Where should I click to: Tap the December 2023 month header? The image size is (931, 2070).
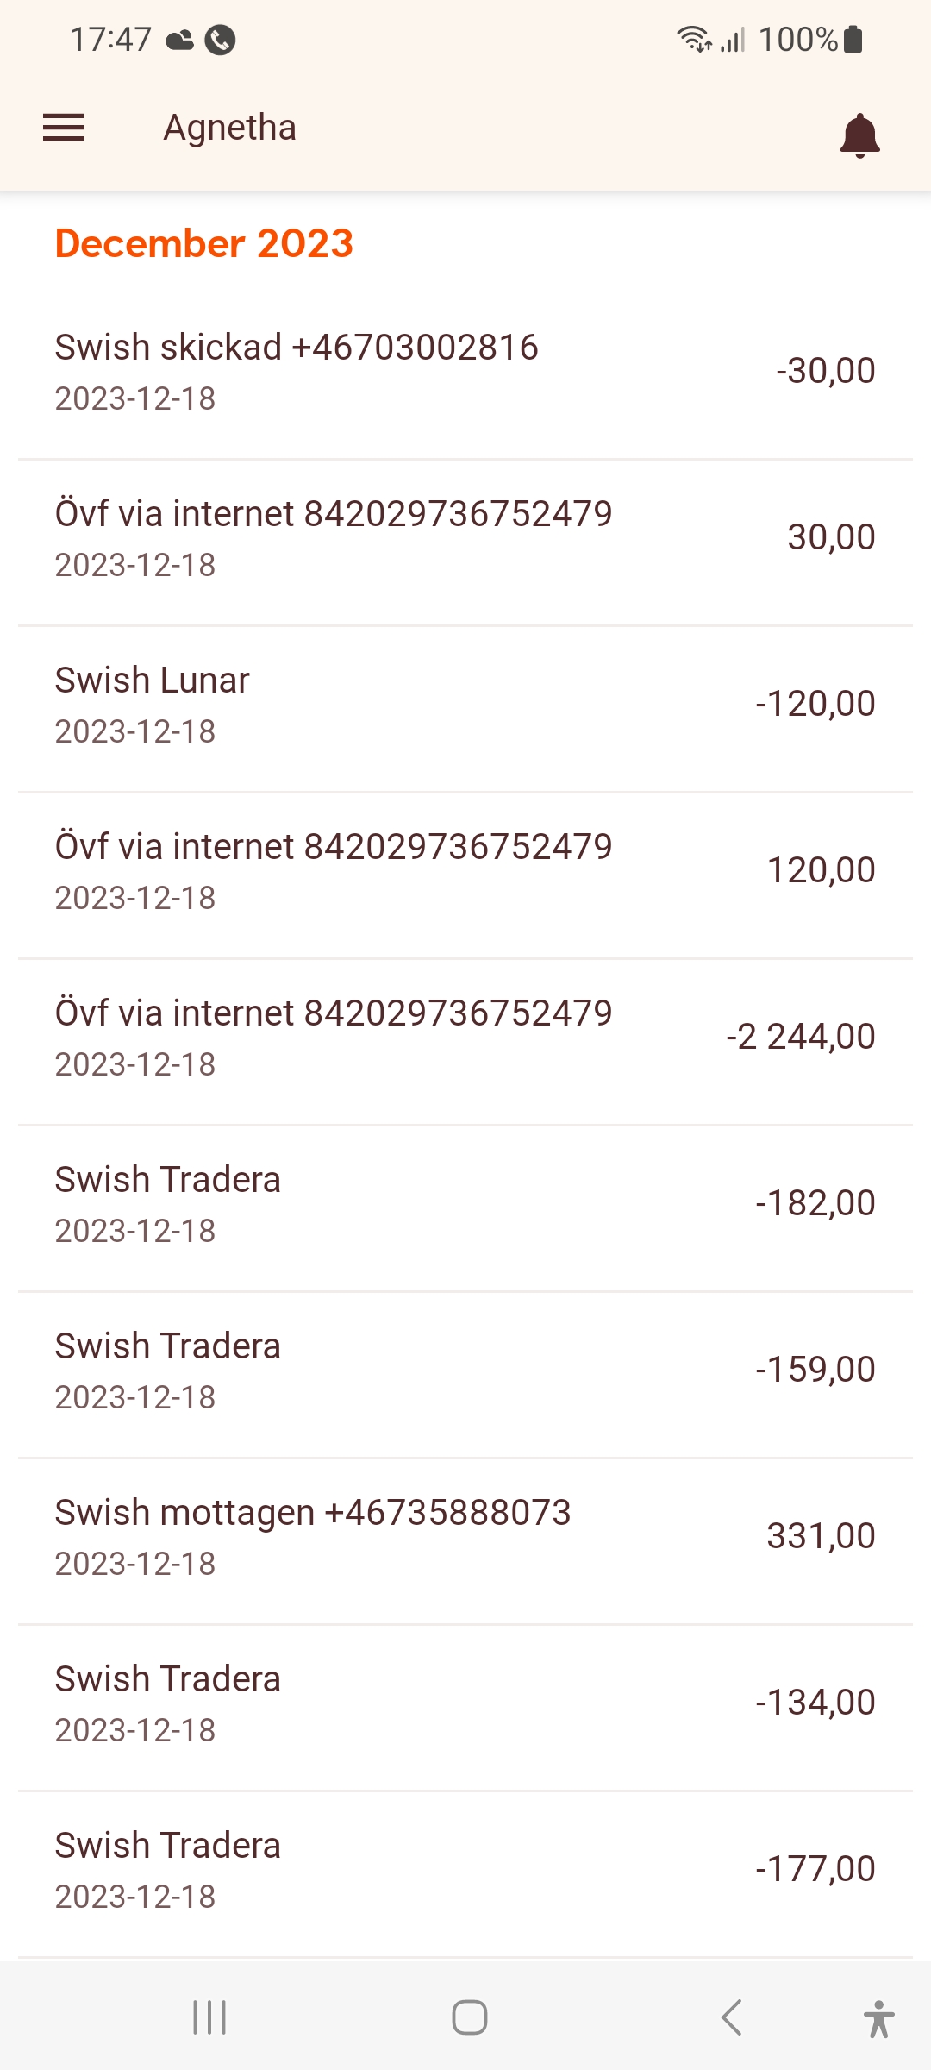(204, 244)
